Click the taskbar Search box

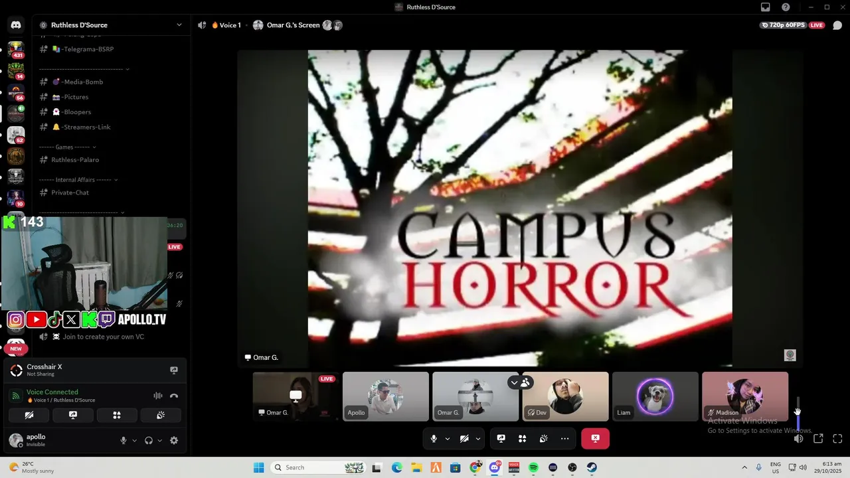(319, 467)
